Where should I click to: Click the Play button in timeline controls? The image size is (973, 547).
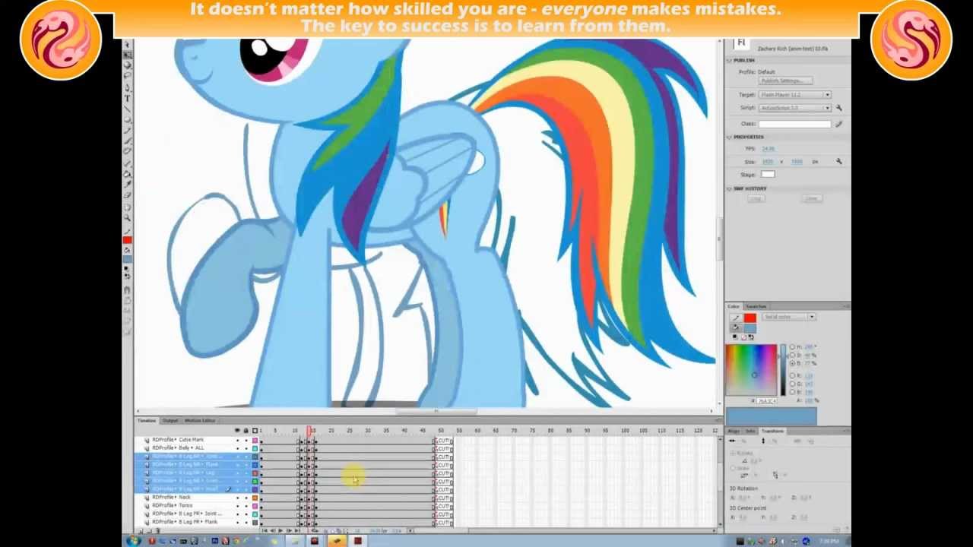(x=280, y=530)
